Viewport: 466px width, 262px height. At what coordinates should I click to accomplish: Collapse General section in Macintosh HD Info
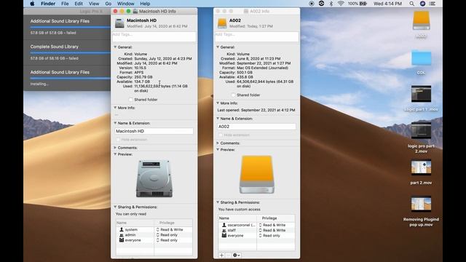pyautogui.click(x=115, y=47)
